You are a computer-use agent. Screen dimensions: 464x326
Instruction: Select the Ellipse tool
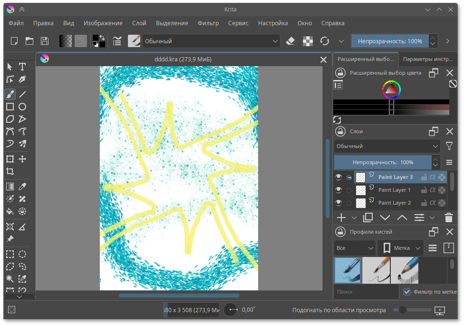pos(22,107)
